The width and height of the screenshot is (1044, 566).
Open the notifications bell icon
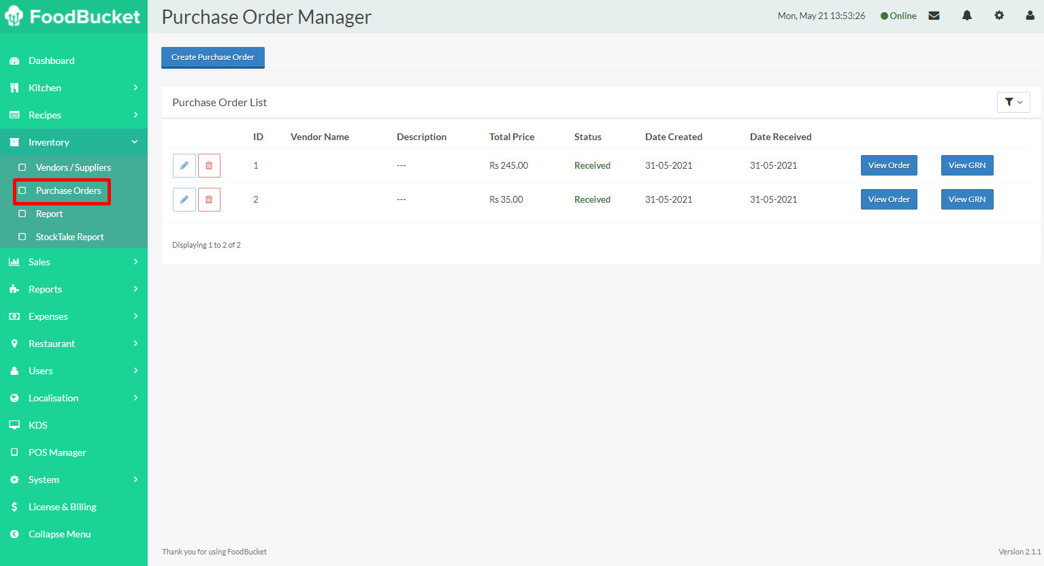966,16
